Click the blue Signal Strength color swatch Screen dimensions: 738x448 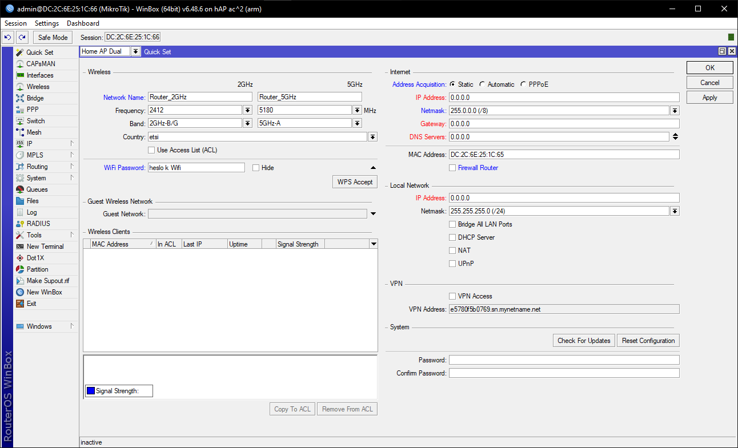[90, 391]
